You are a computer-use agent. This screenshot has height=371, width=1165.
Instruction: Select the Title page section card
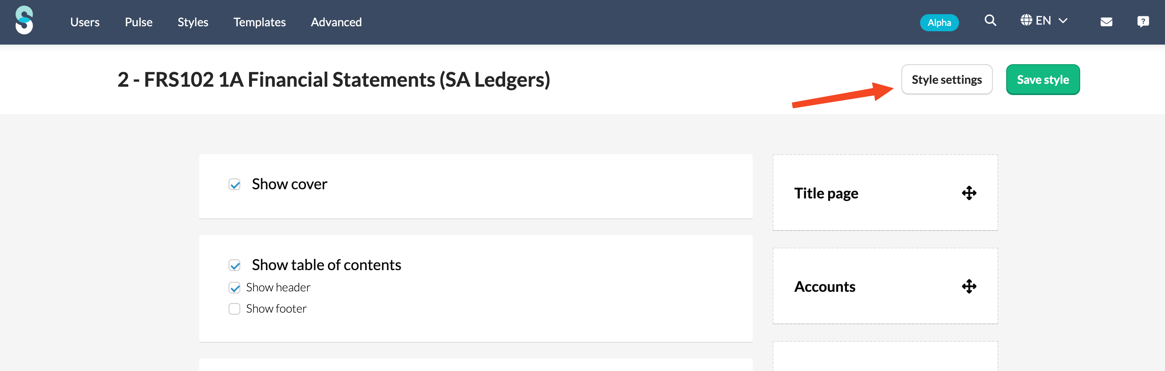point(885,193)
